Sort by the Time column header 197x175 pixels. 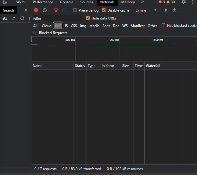pos(139,66)
